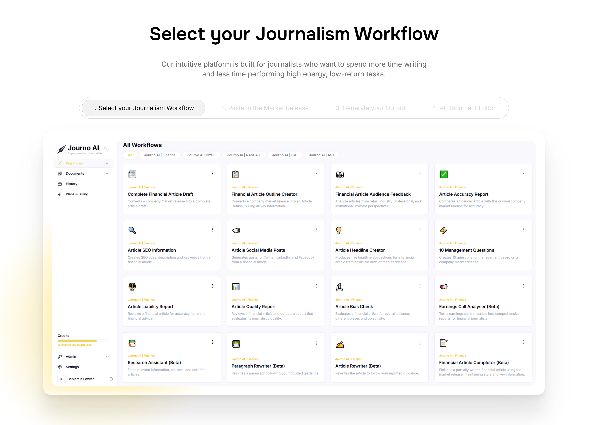Open three-dot menu on Article Quality Report
Screen dimensions: 590x425
point(316,286)
